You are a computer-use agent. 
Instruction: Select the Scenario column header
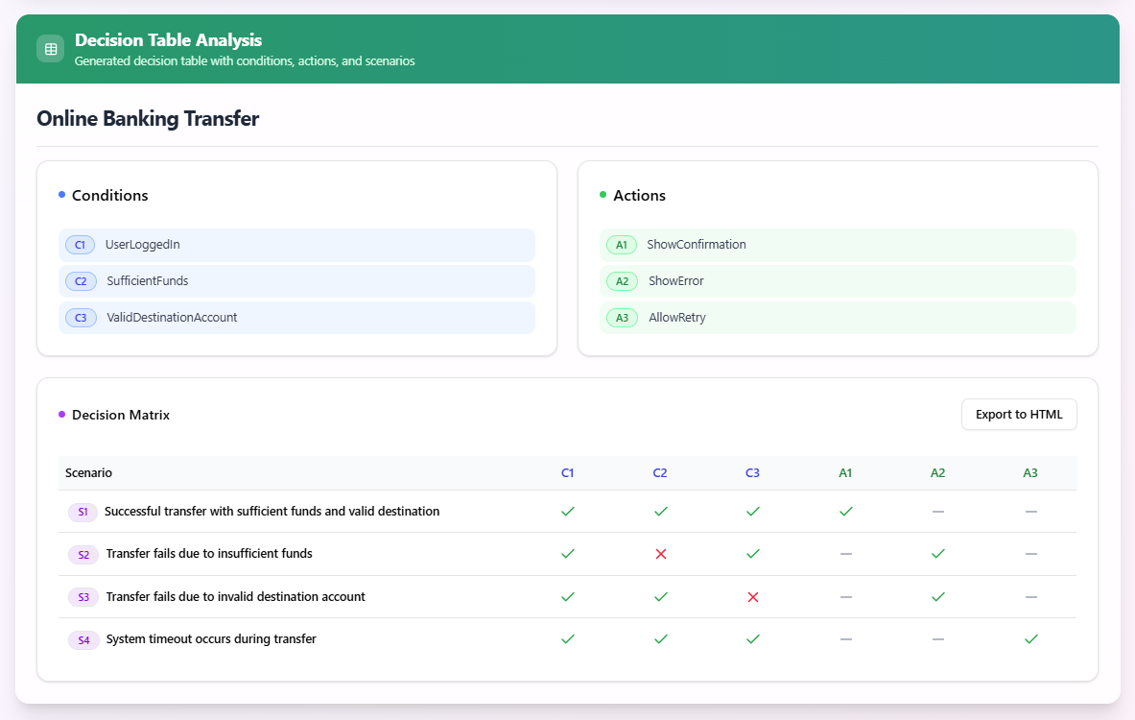pos(88,472)
